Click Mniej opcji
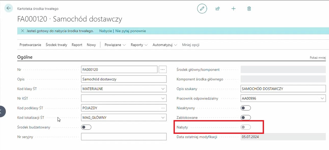The image size is (329, 150). pyautogui.click(x=191, y=45)
